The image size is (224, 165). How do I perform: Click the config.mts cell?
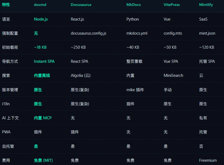pyautogui.click(x=173, y=33)
